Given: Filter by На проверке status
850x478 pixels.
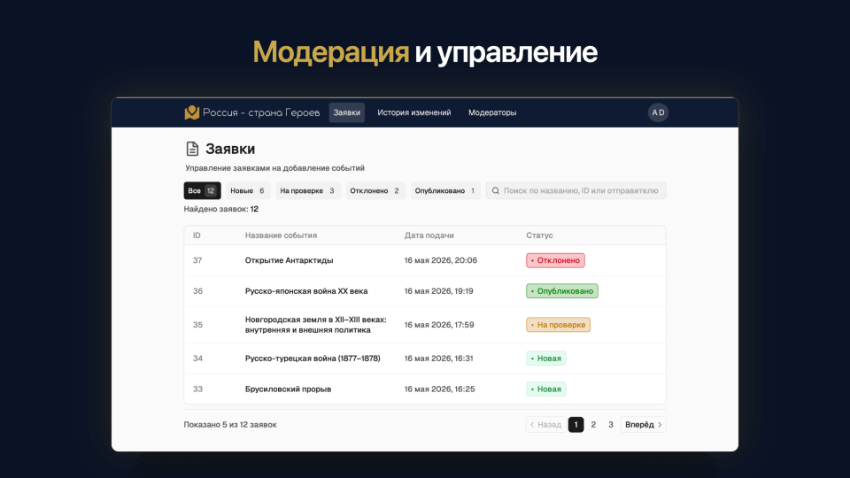Looking at the screenshot, I should (308, 191).
